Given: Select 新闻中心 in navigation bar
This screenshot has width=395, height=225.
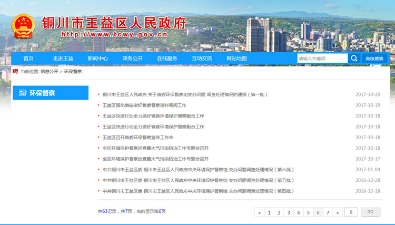Looking at the screenshot, I should pos(98,58).
